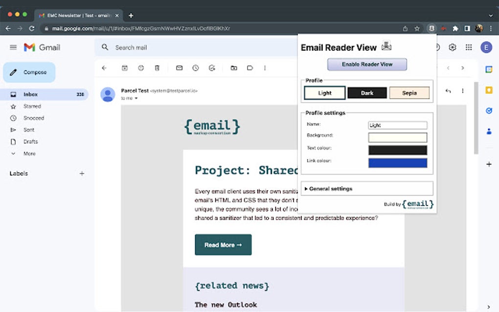
Task: Switch to the Sepia profile
Action: tap(409, 92)
